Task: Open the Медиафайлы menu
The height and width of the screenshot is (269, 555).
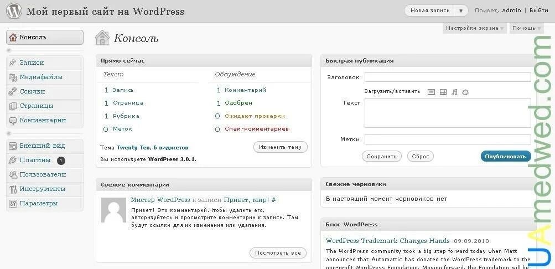Action: click(45, 77)
